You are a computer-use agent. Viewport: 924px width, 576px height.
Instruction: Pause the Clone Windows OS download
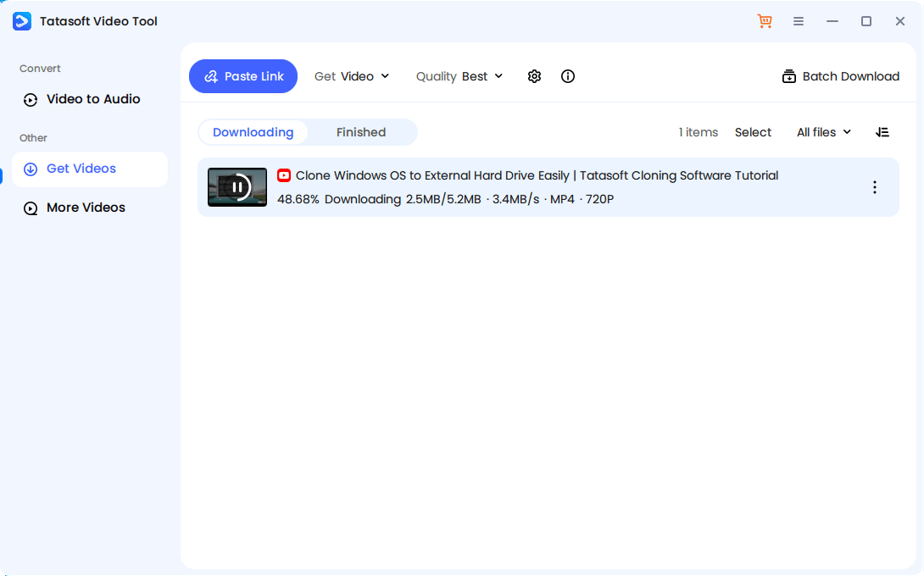(237, 187)
